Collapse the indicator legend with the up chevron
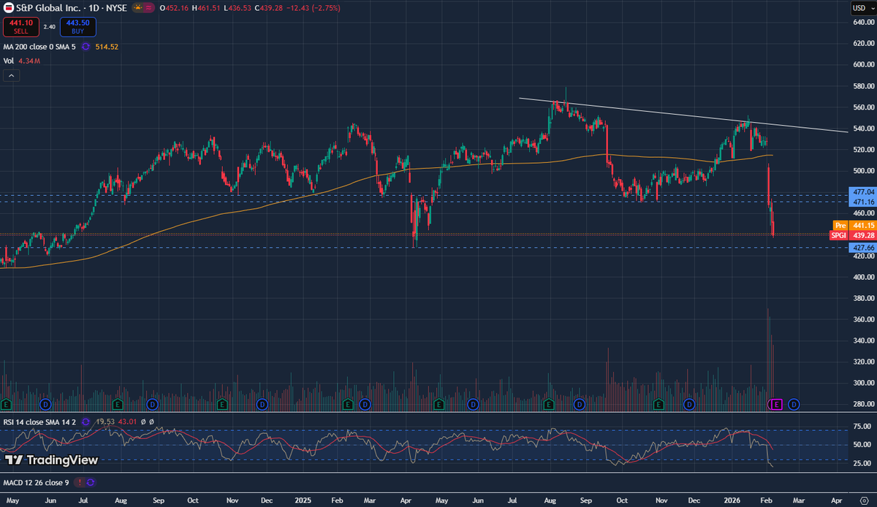The height and width of the screenshot is (507, 877). point(12,75)
